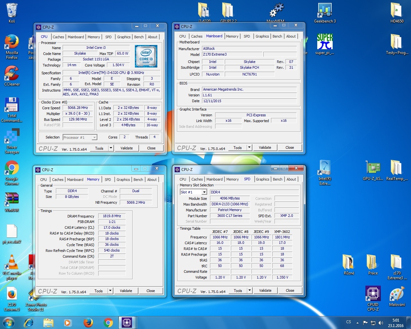The image size is (411, 329).
Task: Click the Core Speed value 5068.28 MHz
Action: [78, 108]
